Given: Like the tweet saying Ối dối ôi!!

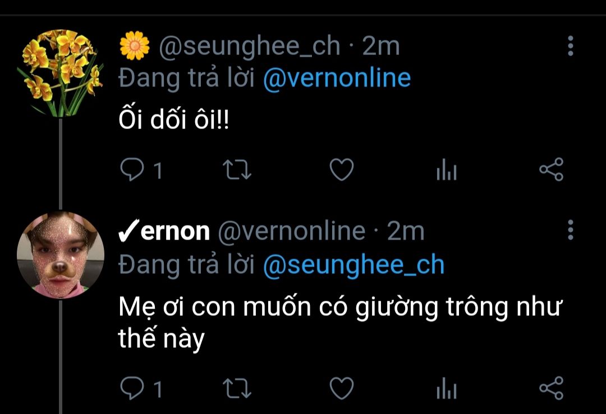Looking at the screenshot, I should 341,171.
